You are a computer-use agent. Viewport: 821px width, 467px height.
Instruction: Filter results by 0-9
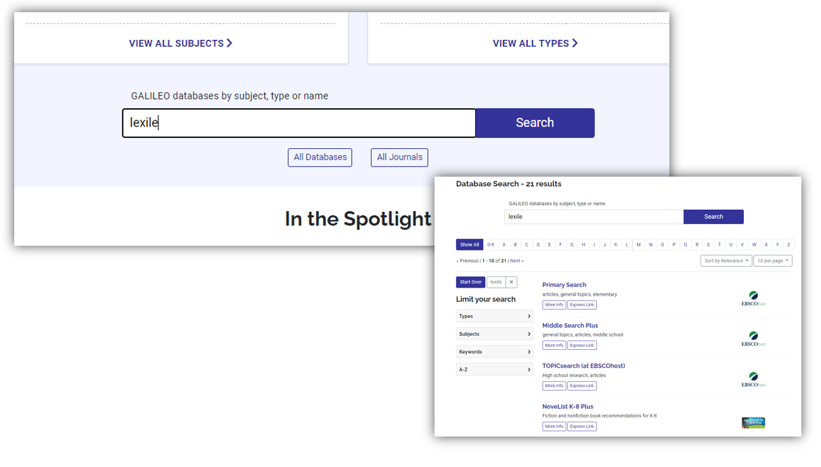point(491,244)
